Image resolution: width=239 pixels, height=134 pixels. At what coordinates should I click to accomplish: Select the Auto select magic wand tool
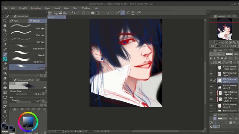pos(5,44)
